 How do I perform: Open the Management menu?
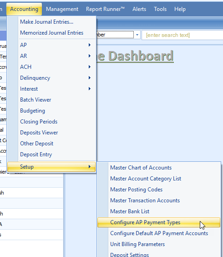coord(62,9)
